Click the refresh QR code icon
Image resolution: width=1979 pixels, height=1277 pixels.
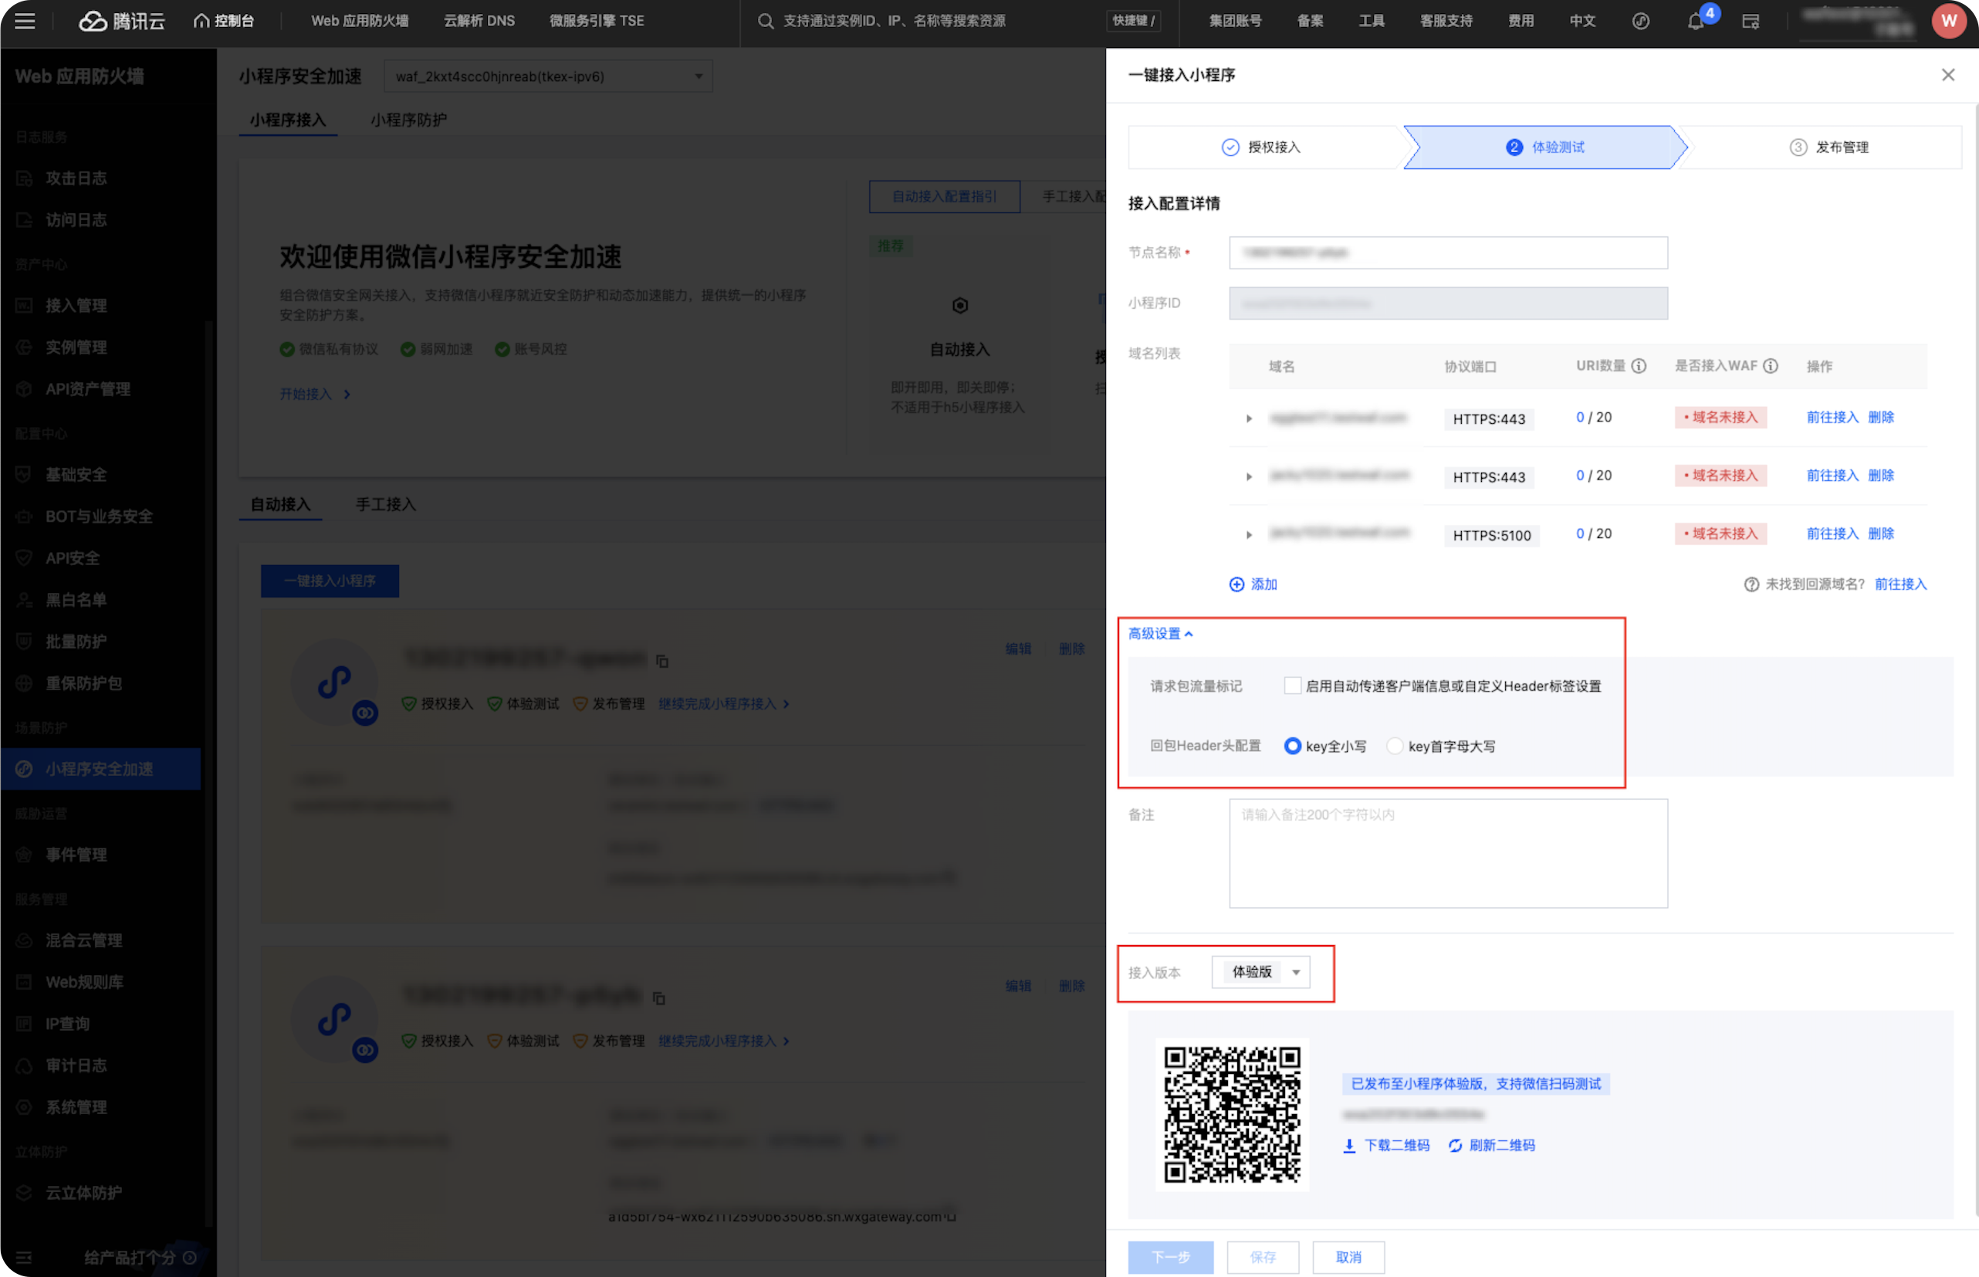coord(1455,1145)
